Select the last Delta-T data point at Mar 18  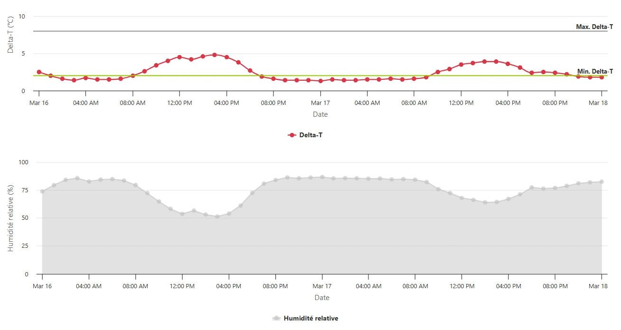(602, 77)
